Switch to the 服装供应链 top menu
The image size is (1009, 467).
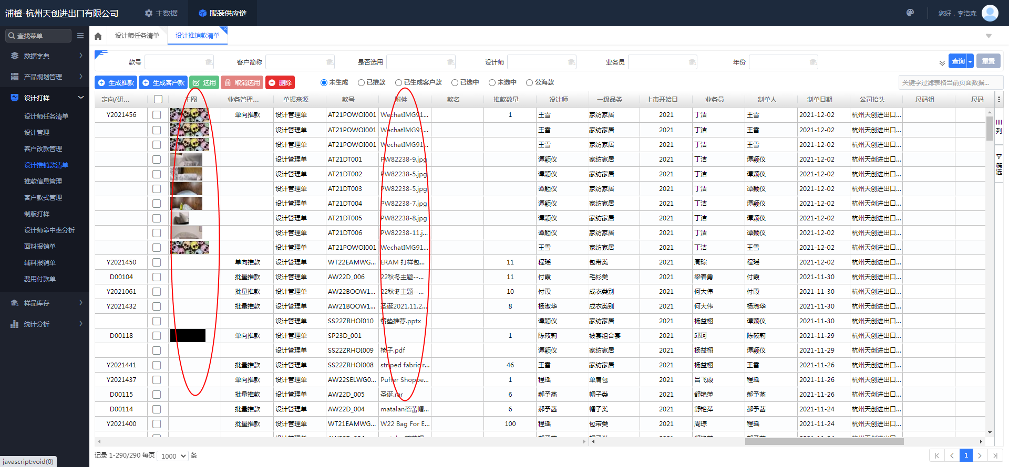(x=223, y=13)
